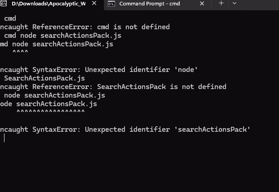This screenshot has width=279, height=192.
Task: Click the long caret underline beneath searchActionsPack.js
Action: pyautogui.click(x=50, y=112)
